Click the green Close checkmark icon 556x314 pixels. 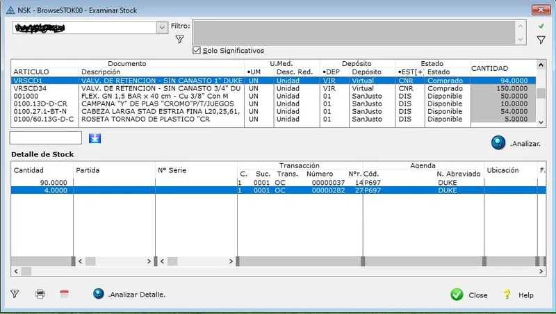click(457, 295)
